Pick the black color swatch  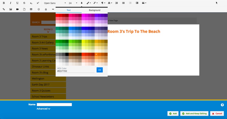(67, 54)
